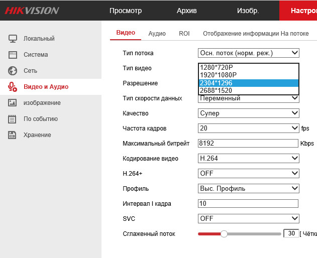Screen dimensions: 317x258
Task: Open the ROI tab
Action: point(184,34)
